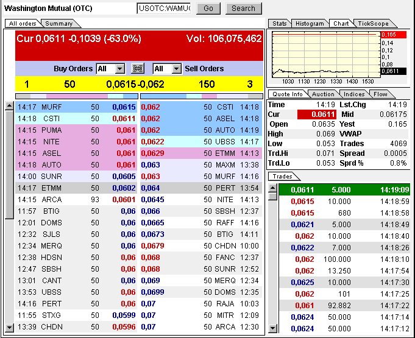Click order book scroll up arrow
The height and width of the screenshot is (338, 415).
9,106
